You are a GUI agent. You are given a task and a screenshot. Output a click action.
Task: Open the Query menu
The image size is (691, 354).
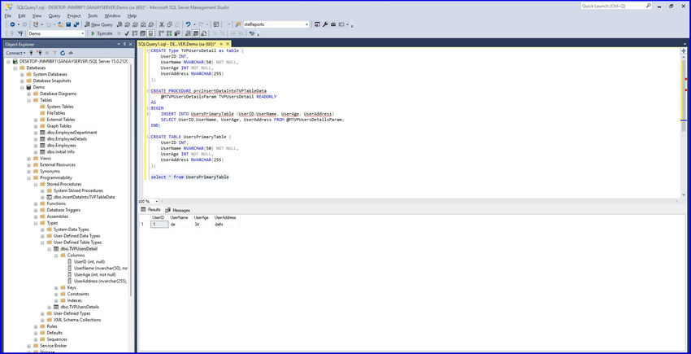(54, 15)
